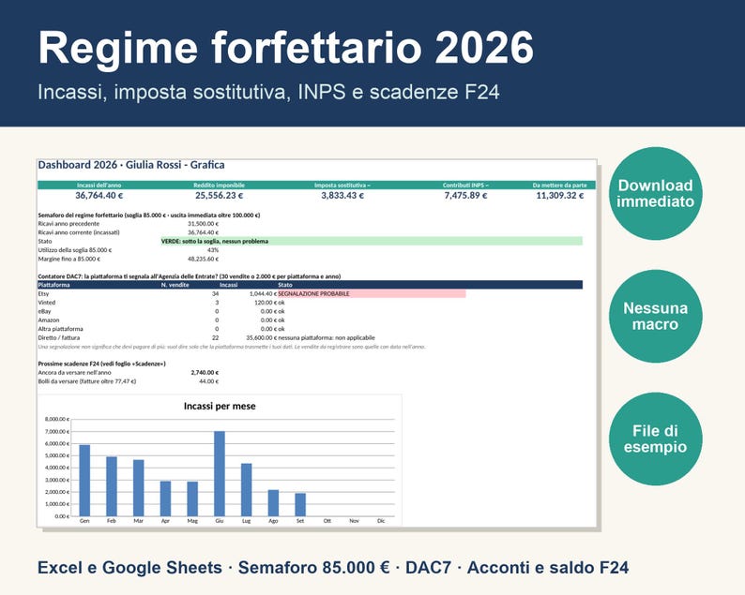745x595 pixels.
Task: Click the 'Contributi INPS' KPI header
Action: (x=465, y=185)
